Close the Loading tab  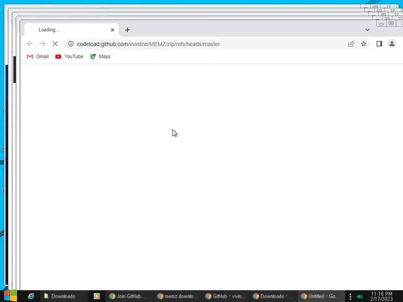click(x=112, y=30)
